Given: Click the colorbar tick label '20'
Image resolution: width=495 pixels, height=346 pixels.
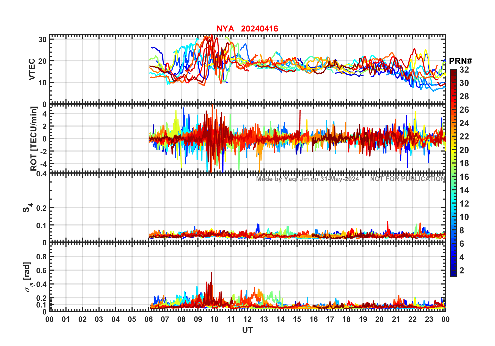Looking at the screenshot, I should pyautogui.click(x=464, y=150).
